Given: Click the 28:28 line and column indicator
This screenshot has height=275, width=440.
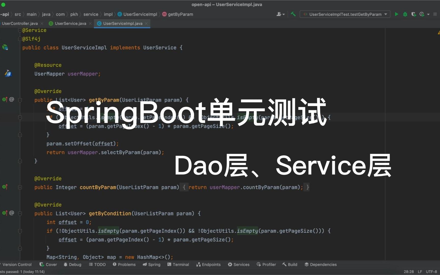Looking at the screenshot, I should tap(409, 272).
